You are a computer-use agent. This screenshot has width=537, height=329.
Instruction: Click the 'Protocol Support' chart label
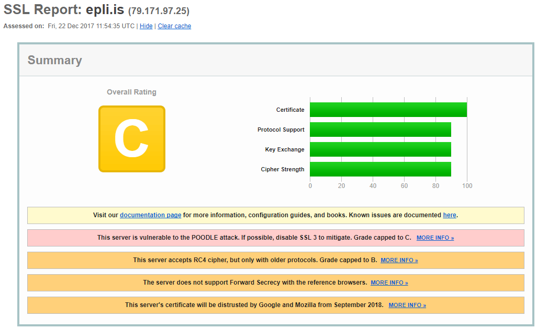point(281,130)
